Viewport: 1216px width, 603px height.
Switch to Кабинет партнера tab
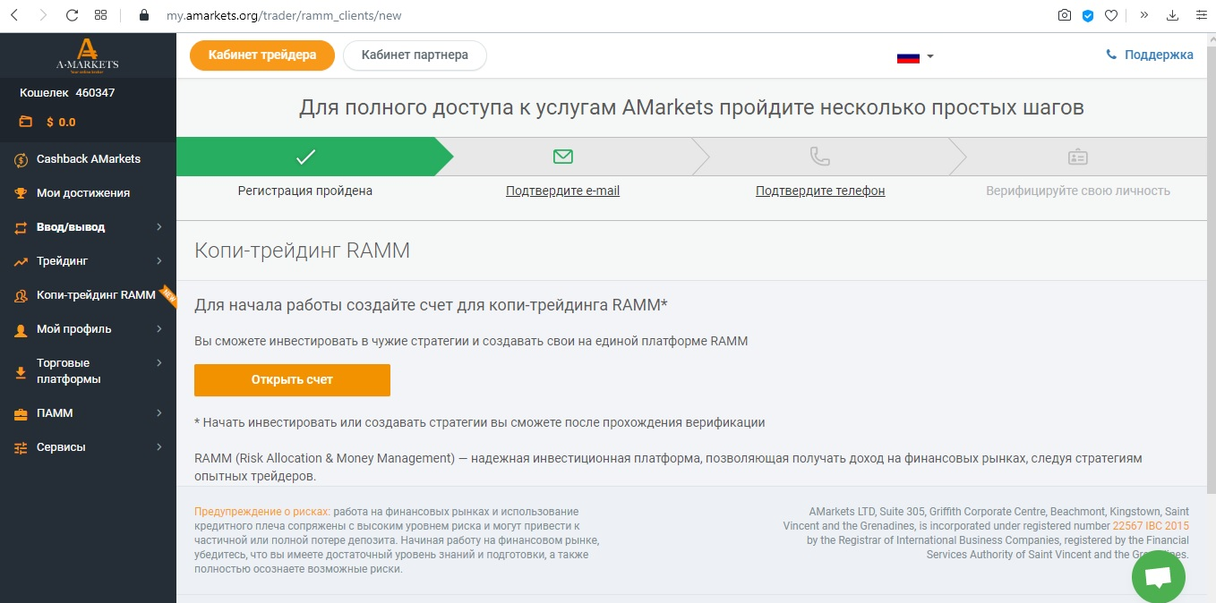point(415,55)
